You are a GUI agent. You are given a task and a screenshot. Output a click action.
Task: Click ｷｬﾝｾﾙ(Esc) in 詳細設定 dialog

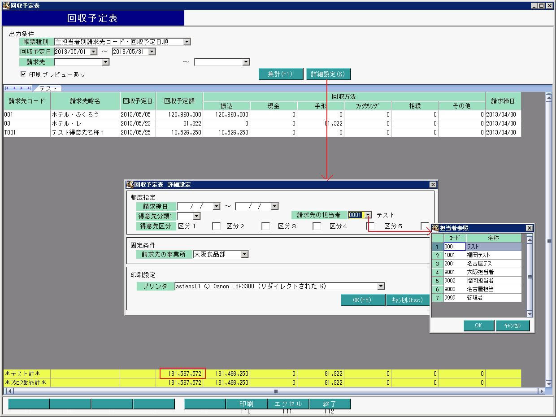[408, 300]
